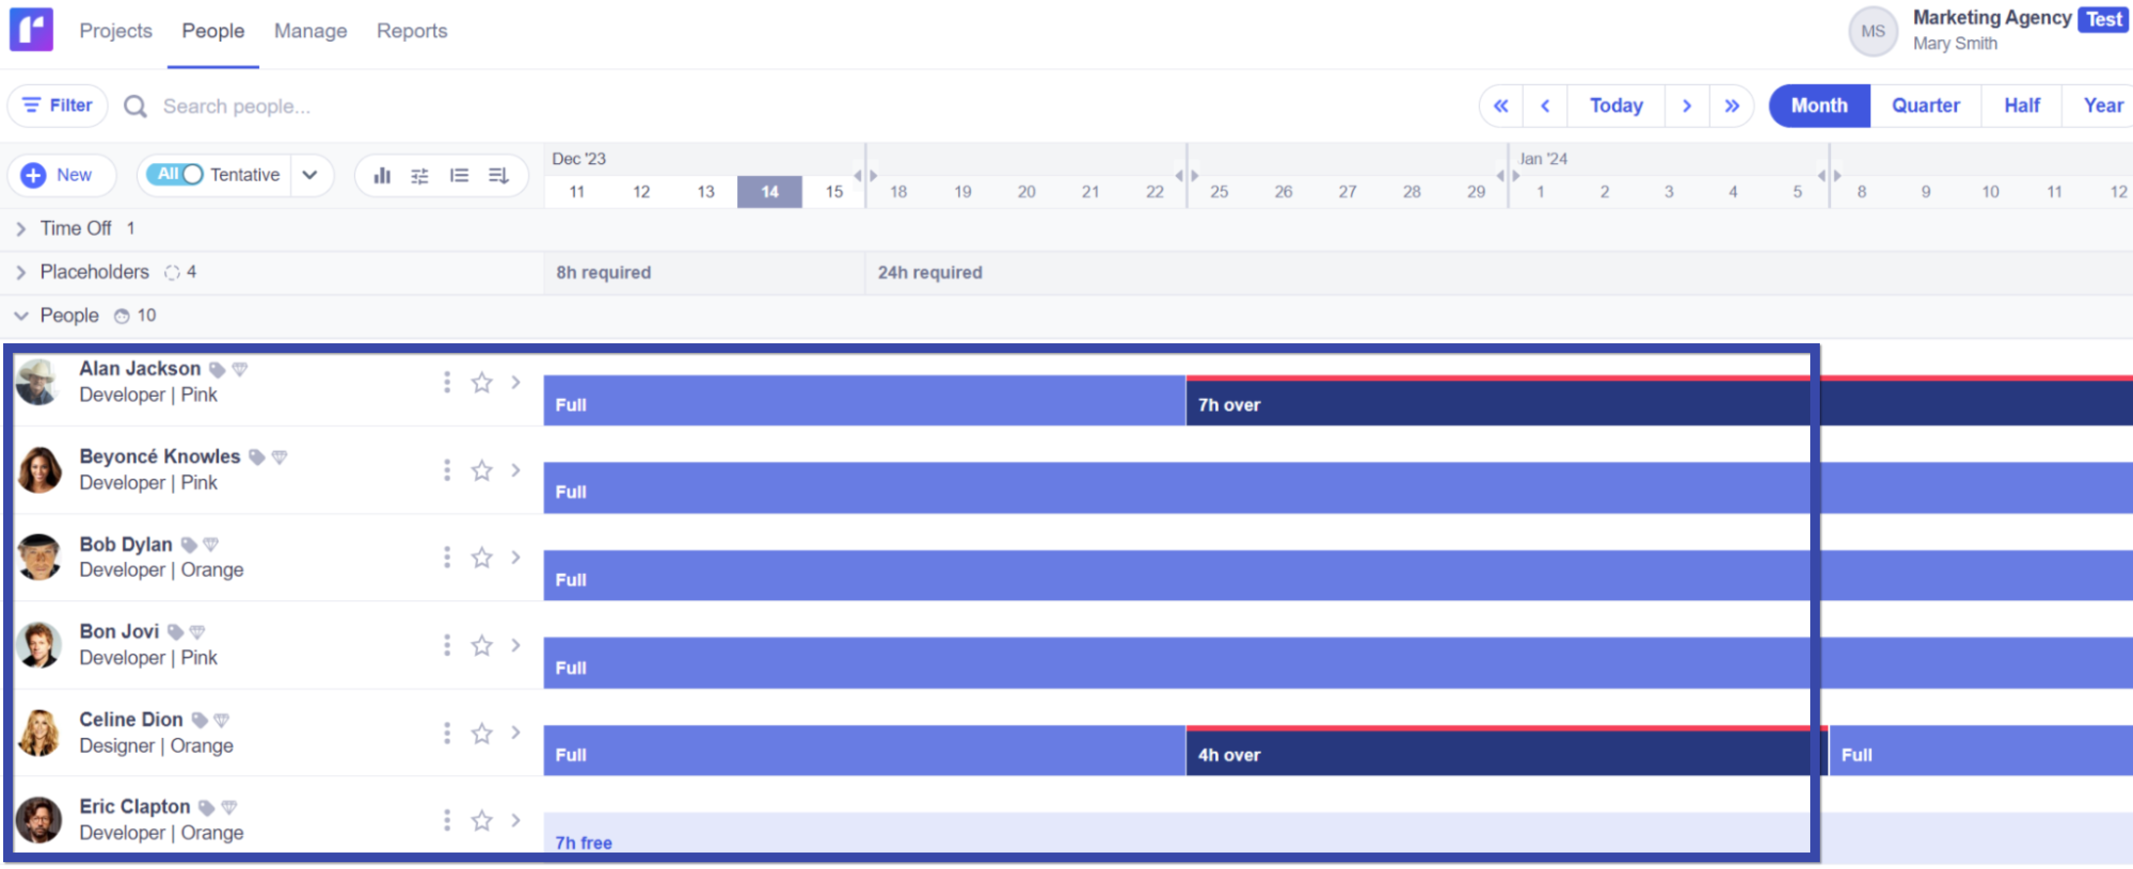Click the Today button
This screenshot has width=2133, height=869.
pyautogui.click(x=1615, y=106)
